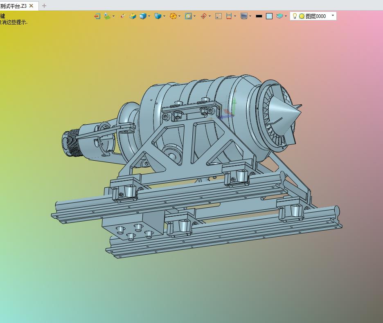Click the yellow-topped box view icon
The image size is (383, 323).
point(133,16)
